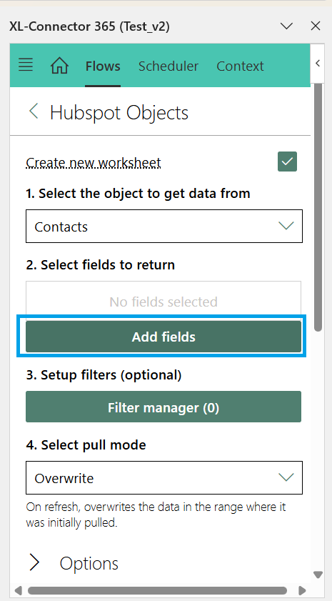Click the Create new worksheet label
Screen dimensions: 332x601
94,163
